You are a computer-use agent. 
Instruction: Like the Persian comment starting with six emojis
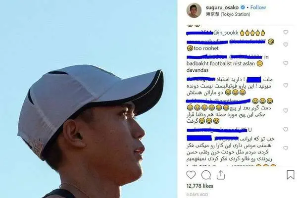pos(286,110)
